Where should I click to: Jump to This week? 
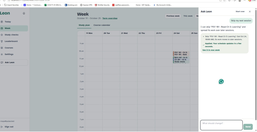coord(188,16)
